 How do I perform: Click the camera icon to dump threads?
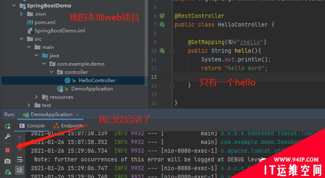(7, 161)
